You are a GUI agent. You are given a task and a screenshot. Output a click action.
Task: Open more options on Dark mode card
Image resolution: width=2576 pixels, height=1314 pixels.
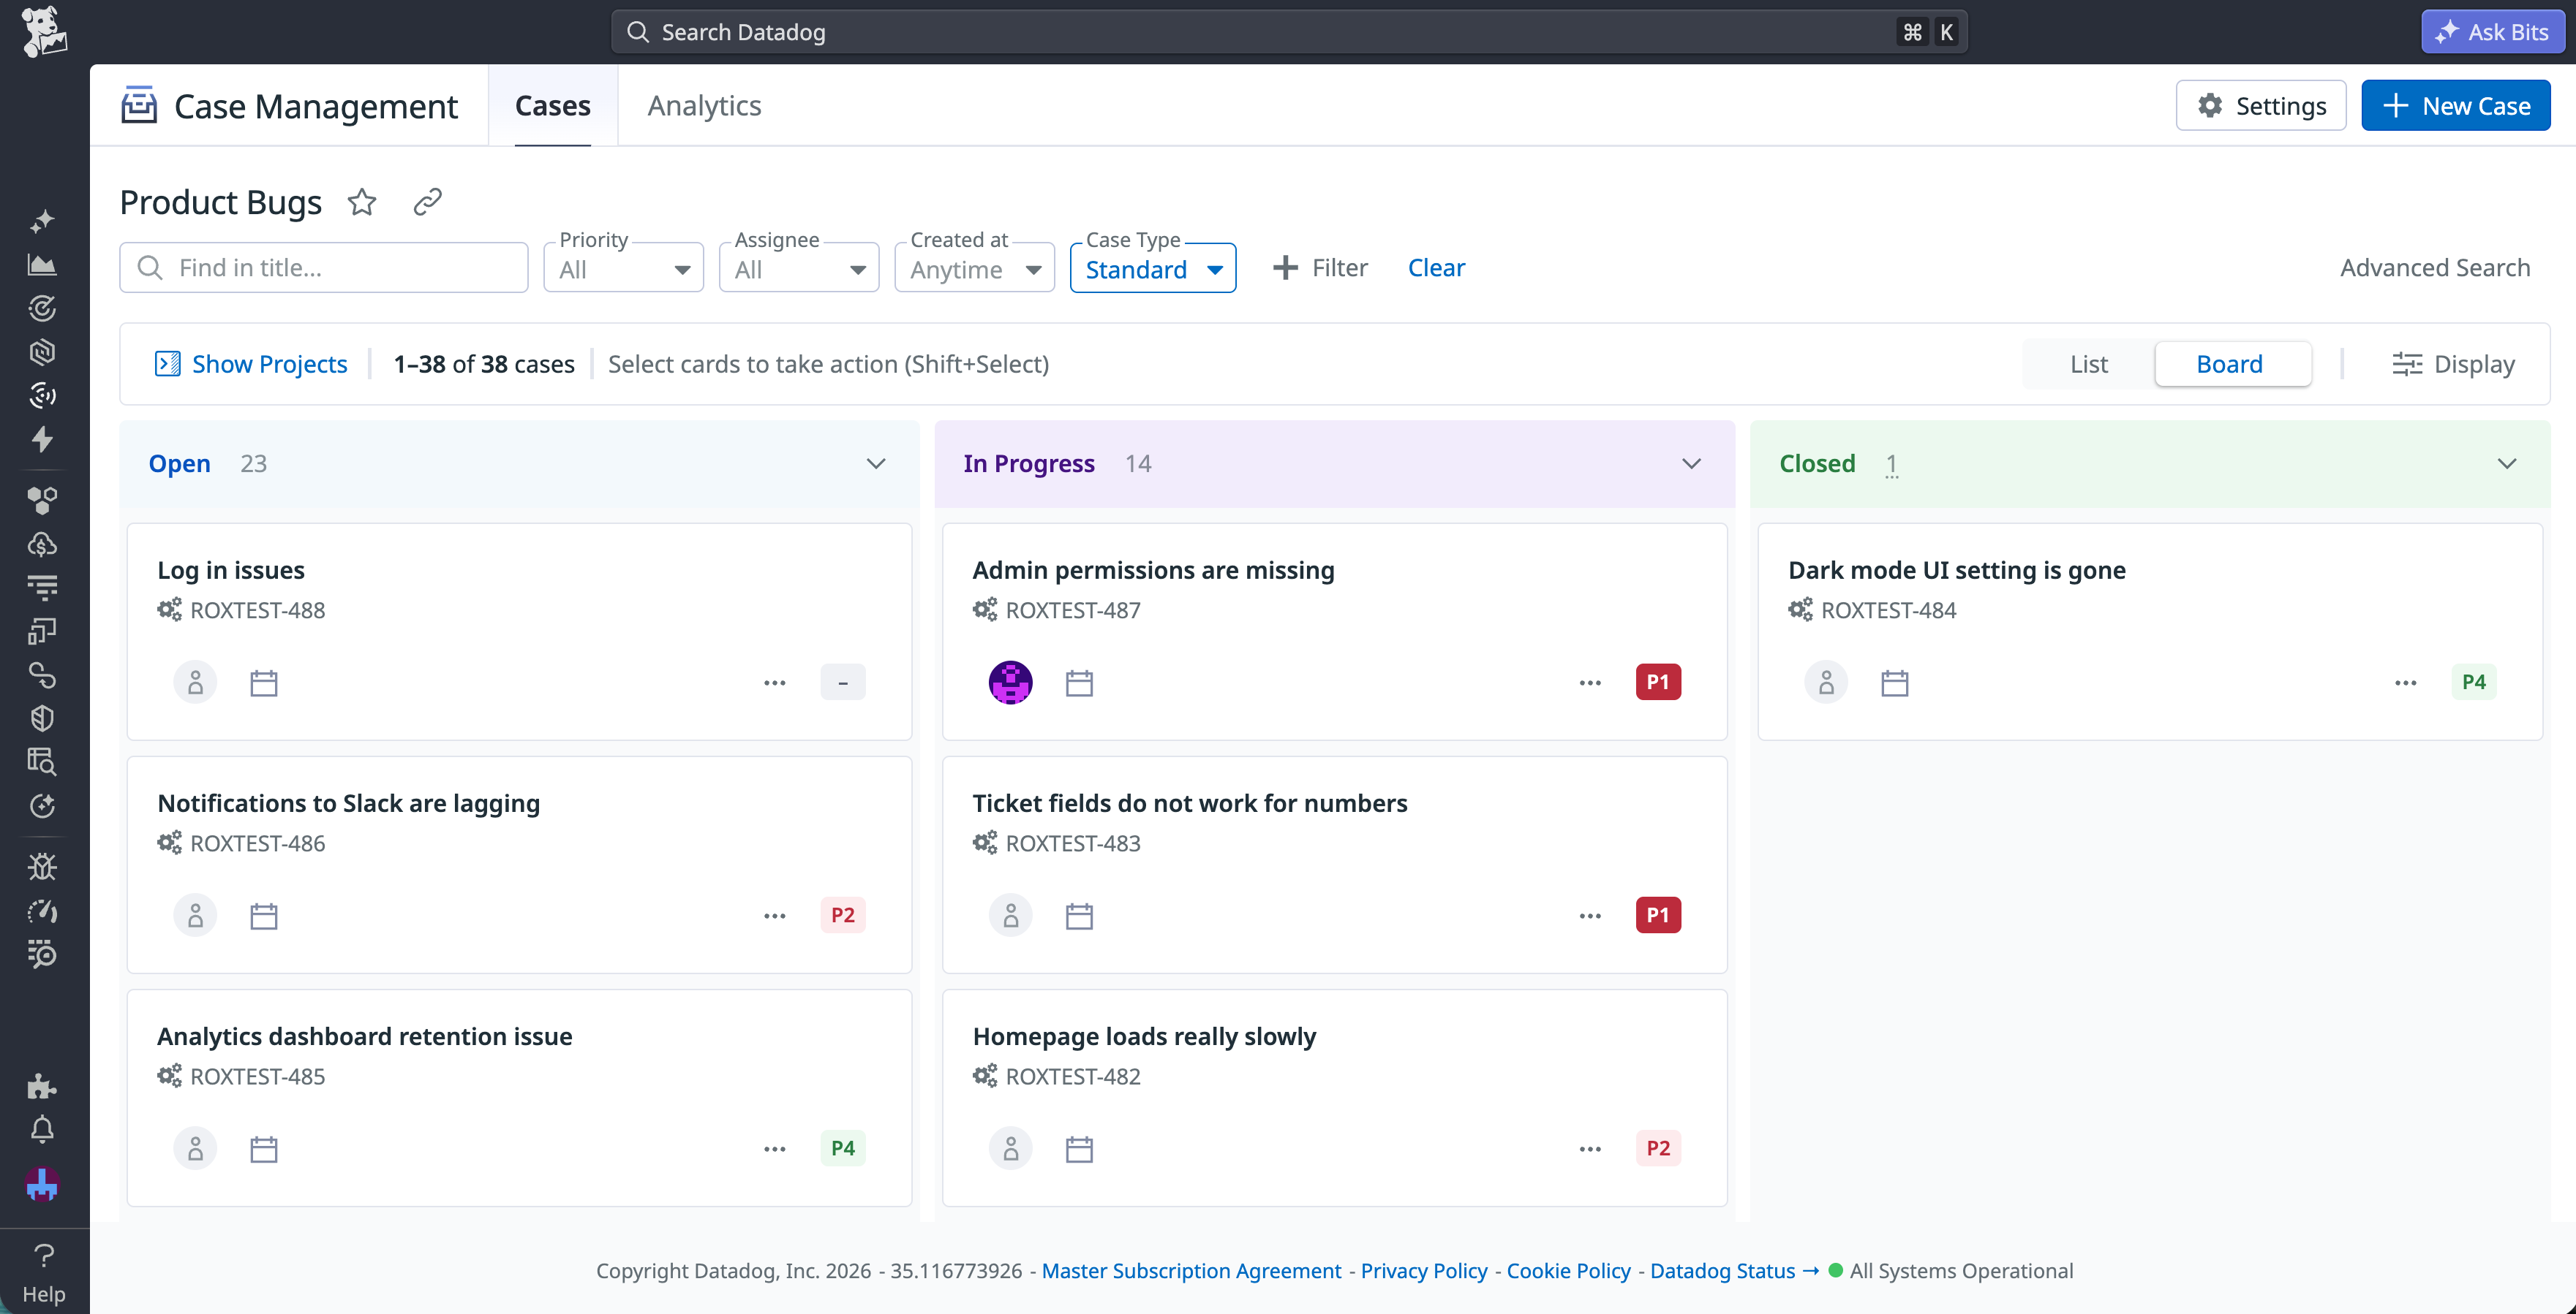click(2406, 683)
